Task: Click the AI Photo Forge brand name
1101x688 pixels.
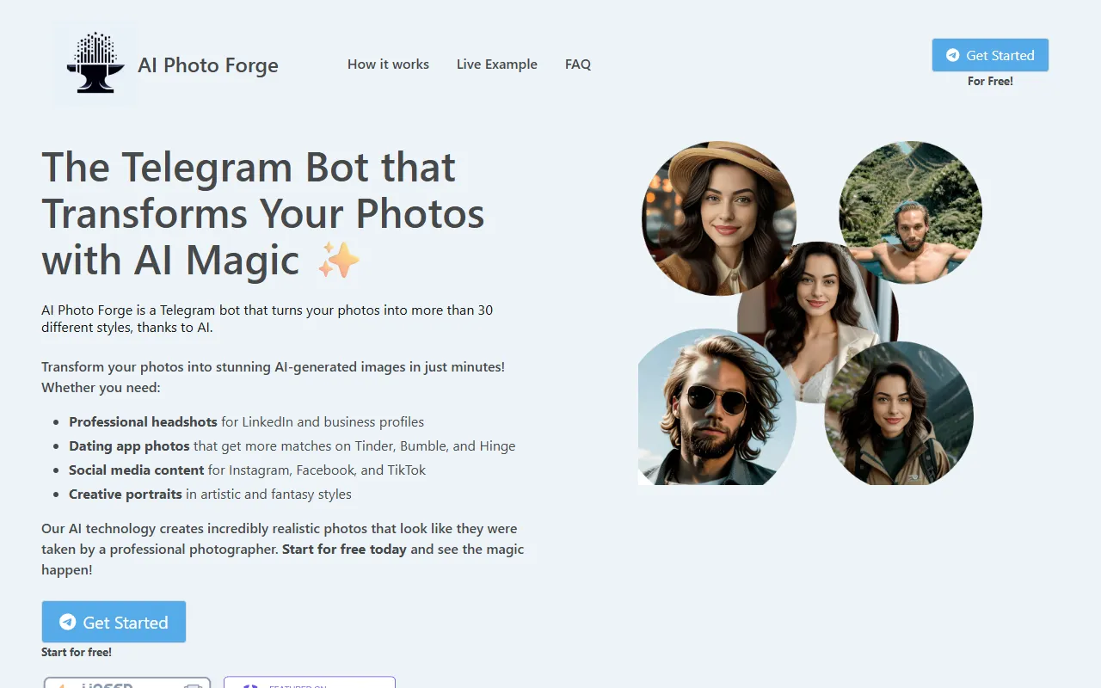Action: [x=208, y=65]
